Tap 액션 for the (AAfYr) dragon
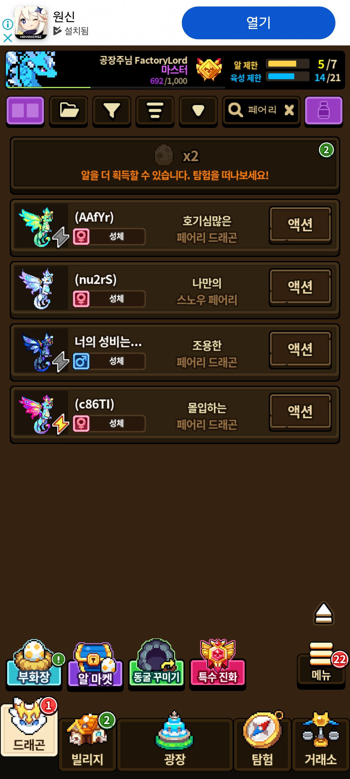Screen dimensions: 350x779 [300, 225]
